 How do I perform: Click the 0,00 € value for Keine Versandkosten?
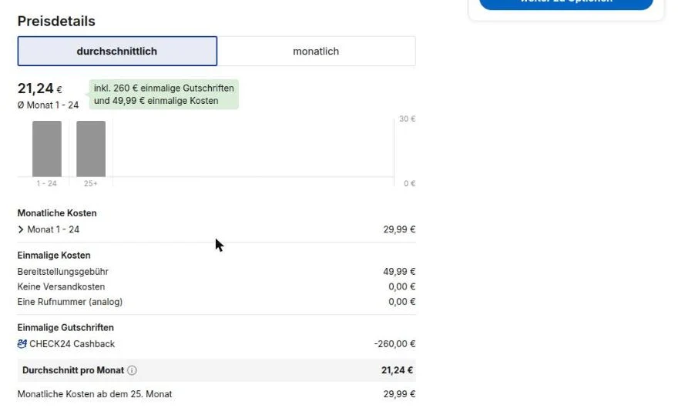point(401,286)
